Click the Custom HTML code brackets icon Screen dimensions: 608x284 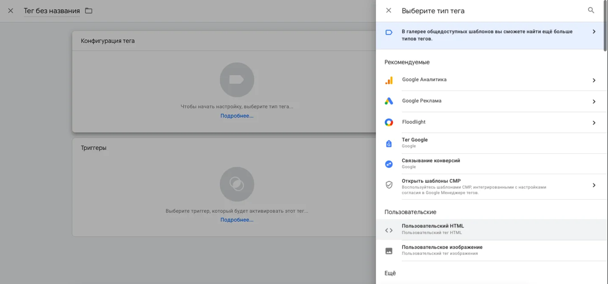pos(389,230)
